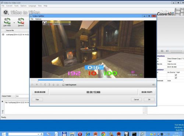Click the floppy disk icon in taskbar
This screenshot has width=184, height=136.
pyautogui.click(x=64, y=134)
